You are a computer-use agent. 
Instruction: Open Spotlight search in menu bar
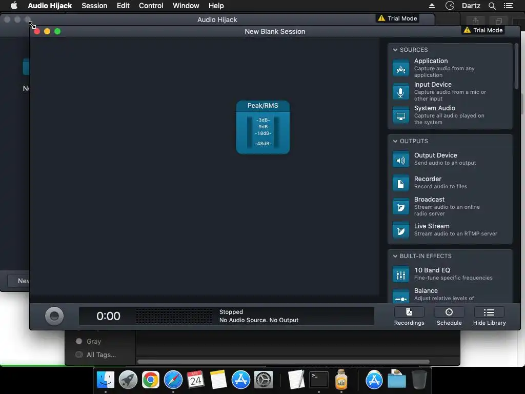click(x=492, y=6)
